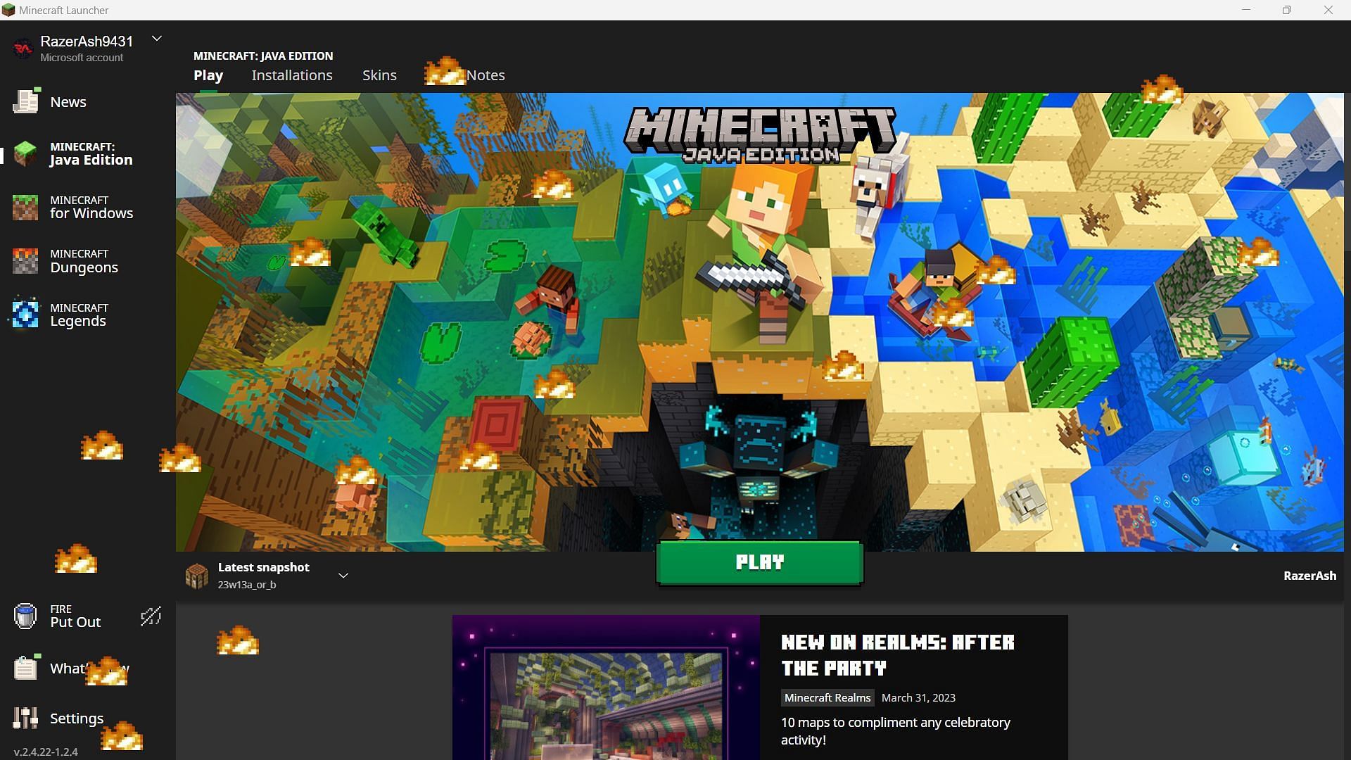Image resolution: width=1351 pixels, height=760 pixels.
Task: Select the Skins tab
Action: point(379,74)
